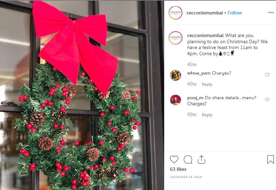Like the whoa_yum comment
Image resolution: width=276 pixels, height=190 pixels.
tap(267, 75)
